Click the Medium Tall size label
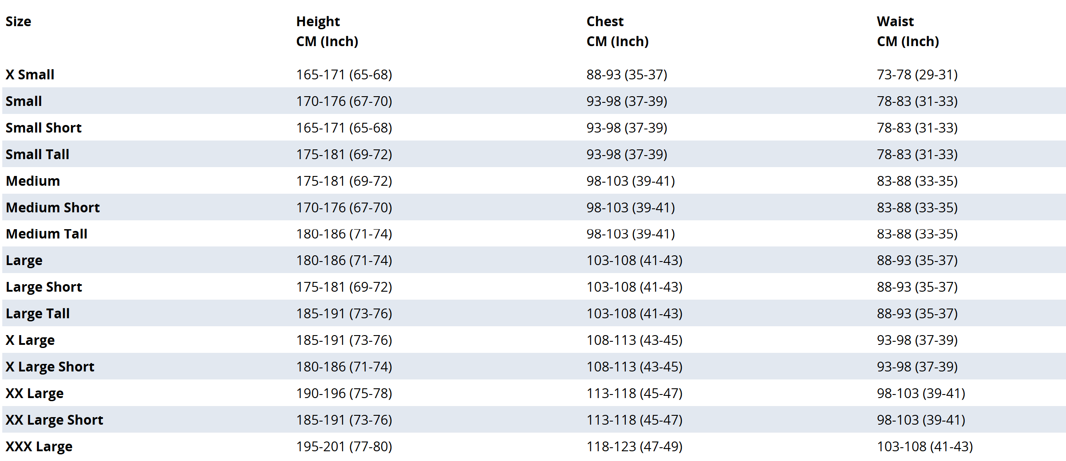The height and width of the screenshot is (461, 1066). [47, 234]
